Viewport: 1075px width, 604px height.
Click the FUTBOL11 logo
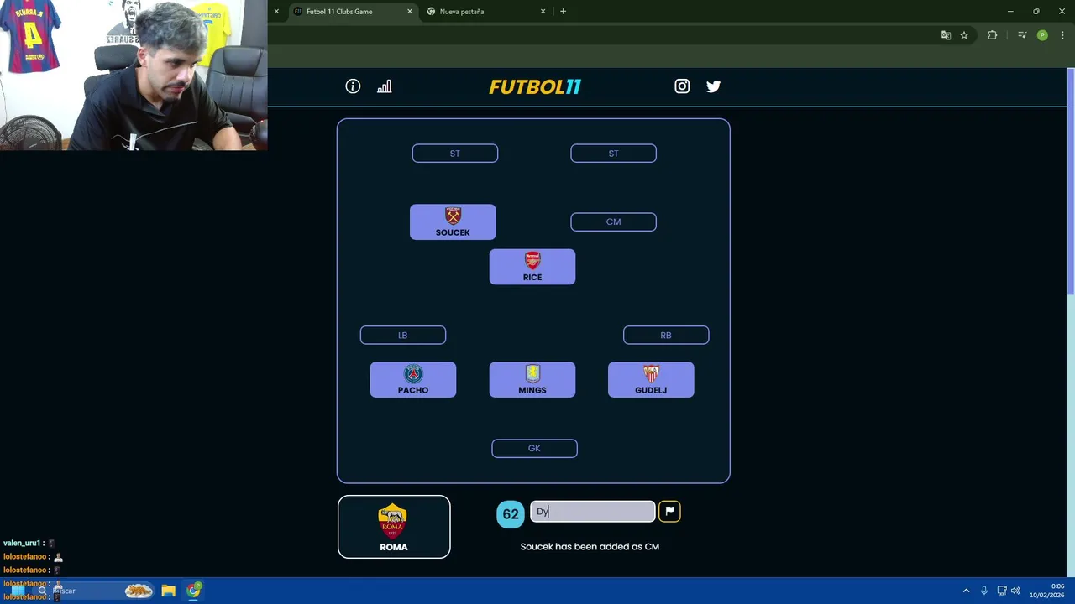point(535,86)
